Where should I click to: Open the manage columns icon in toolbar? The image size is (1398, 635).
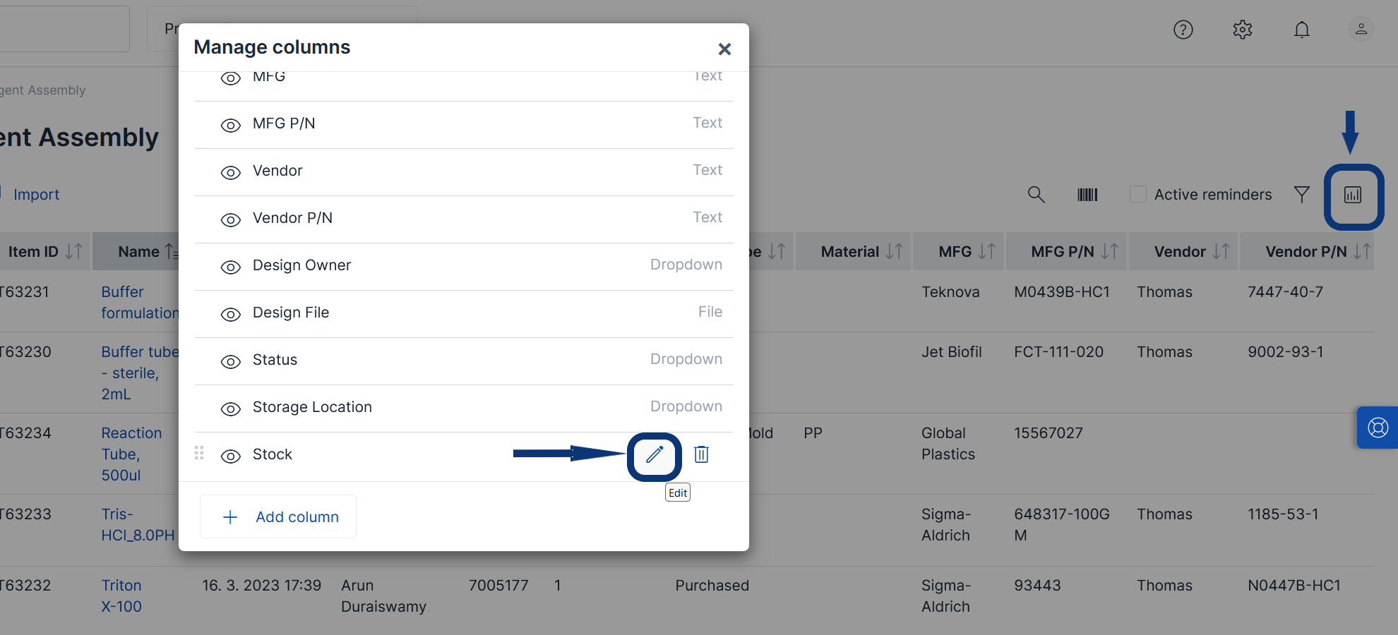[1353, 195]
